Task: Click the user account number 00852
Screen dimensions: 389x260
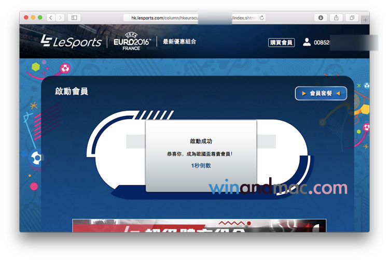Action: coord(322,42)
